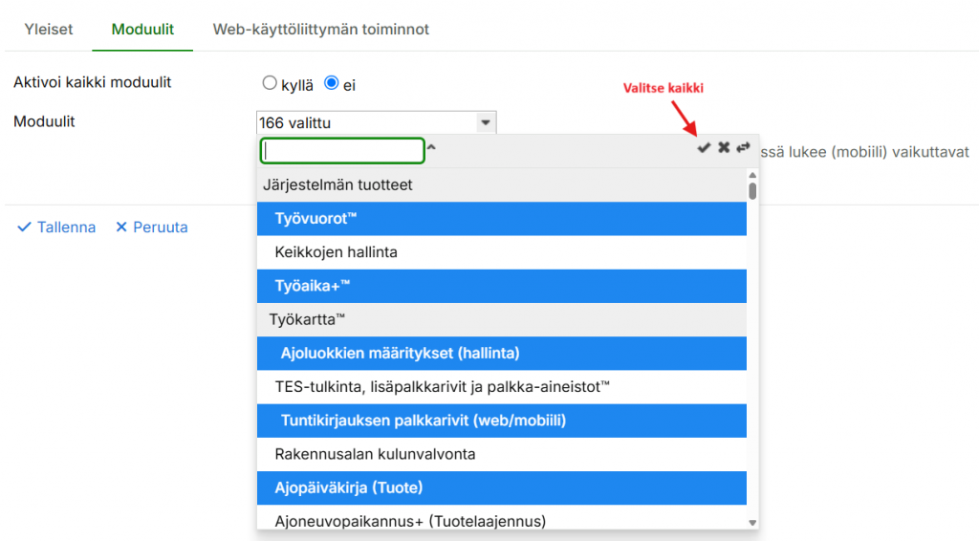Screen dimensions: 979x541
Task: Click the select-all checkmark icon
Action: coord(704,148)
